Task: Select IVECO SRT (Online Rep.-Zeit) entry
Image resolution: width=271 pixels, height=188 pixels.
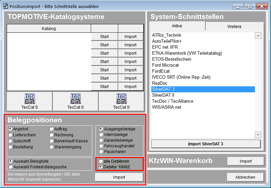Action: click(203, 77)
